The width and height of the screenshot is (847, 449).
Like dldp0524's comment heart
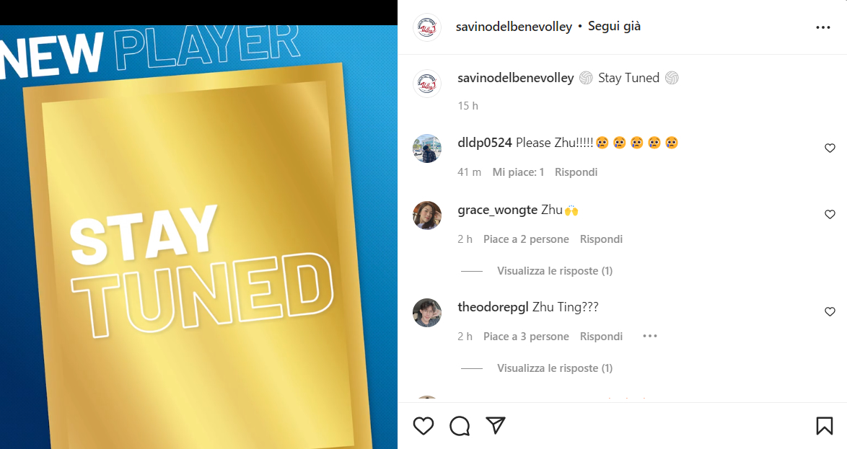pyautogui.click(x=830, y=148)
